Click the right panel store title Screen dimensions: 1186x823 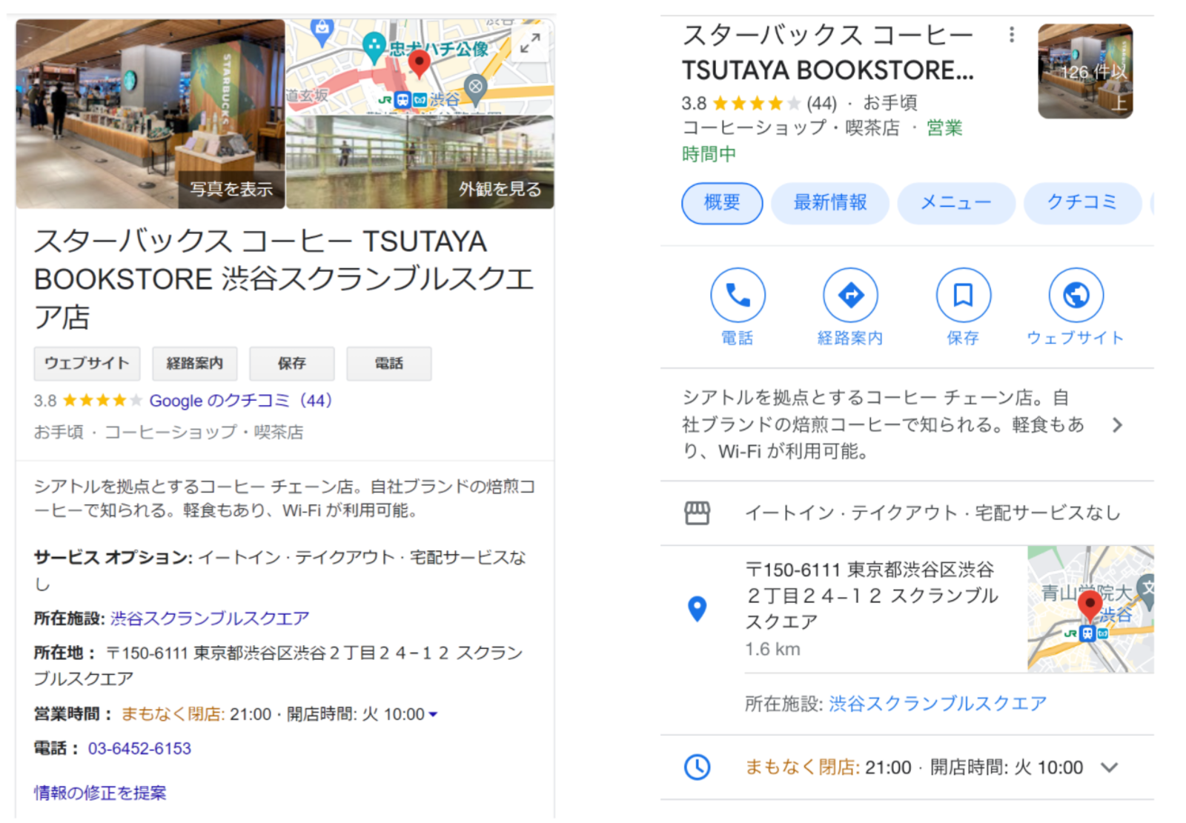[x=828, y=53]
